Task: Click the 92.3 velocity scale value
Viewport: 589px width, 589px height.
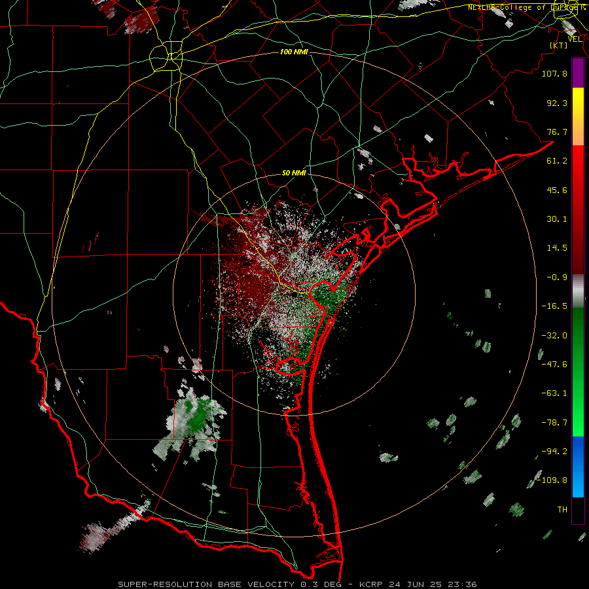Action: click(557, 103)
